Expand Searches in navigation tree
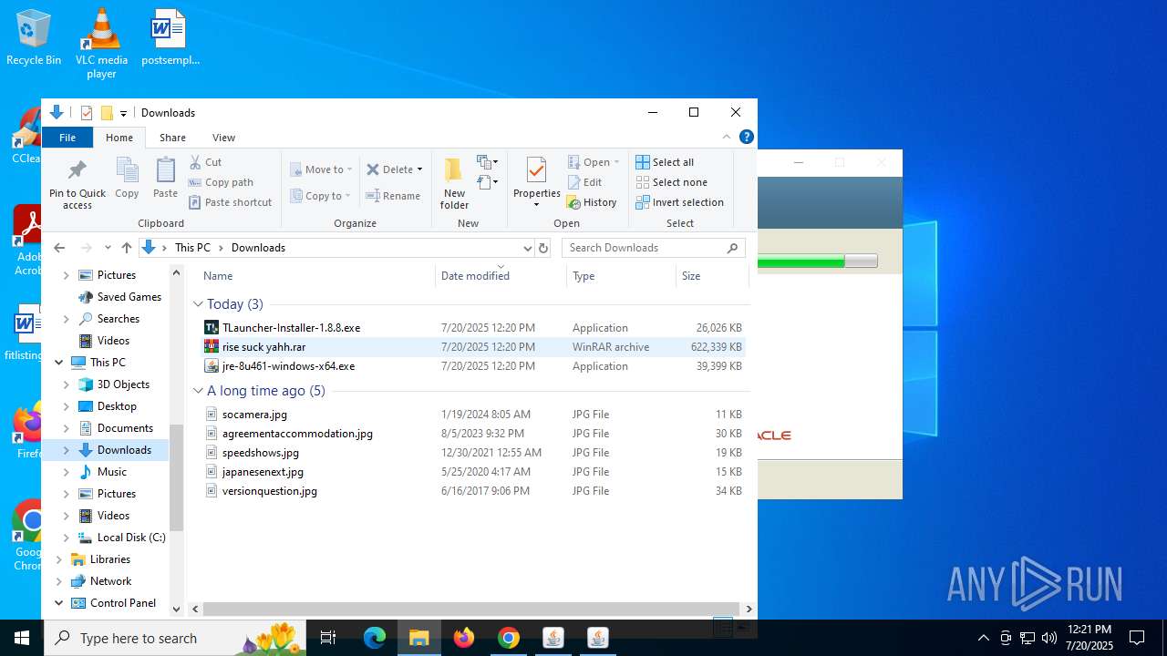Viewport: 1167px width, 656px height. (66, 319)
